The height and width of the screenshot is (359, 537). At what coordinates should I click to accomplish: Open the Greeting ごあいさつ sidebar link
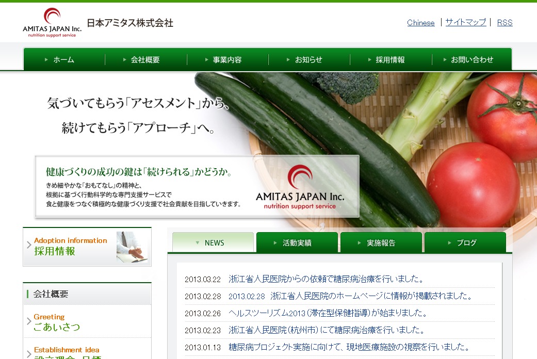point(87,322)
